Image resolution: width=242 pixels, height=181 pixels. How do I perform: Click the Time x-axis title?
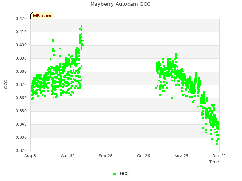214,162
